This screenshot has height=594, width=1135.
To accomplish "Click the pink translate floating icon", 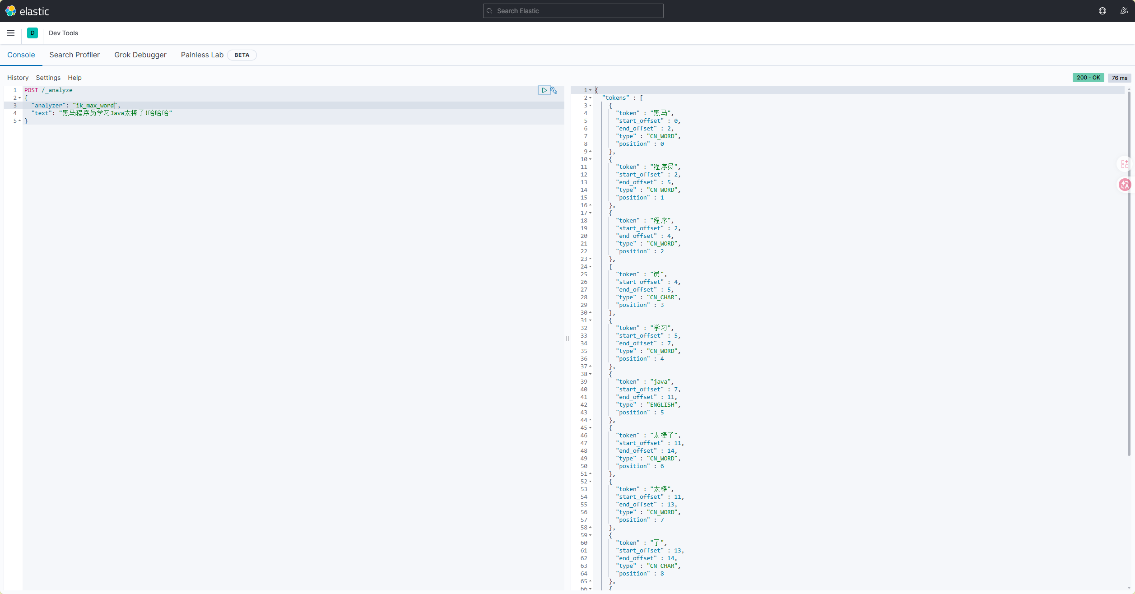I will [x=1125, y=185].
